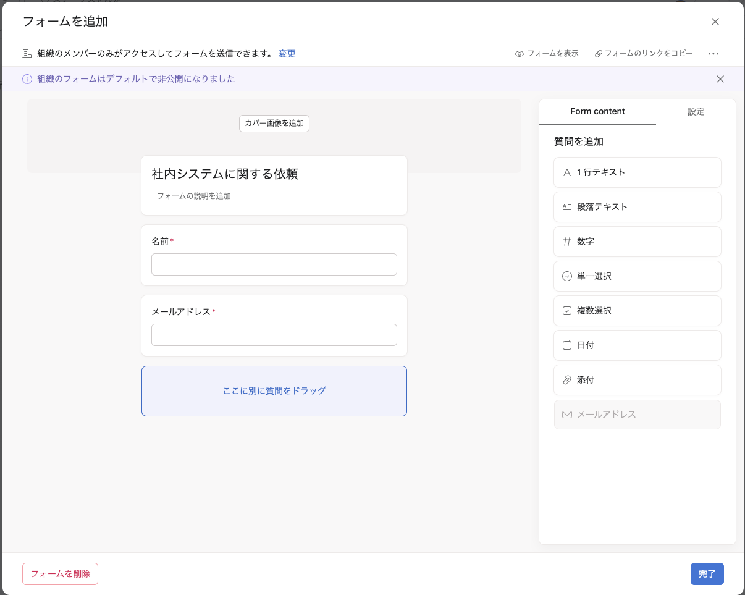Click the multi-select checkbox icon
Viewport: 745px width, 595px height.
click(x=567, y=311)
